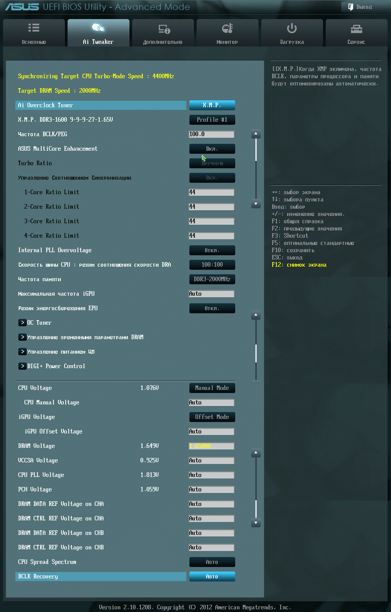391x612 pixels.
Task: Click the DRAM Voltage 1.65000 field
Action: tap(212, 446)
